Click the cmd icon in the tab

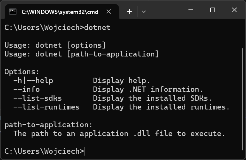(x=13, y=12)
